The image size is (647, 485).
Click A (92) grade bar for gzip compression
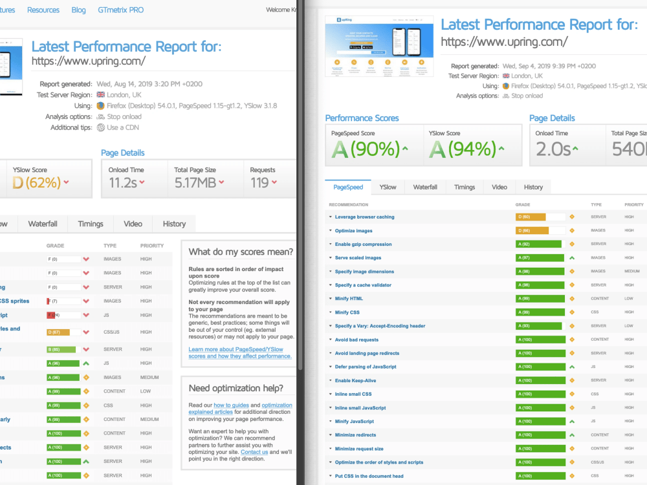pos(540,244)
